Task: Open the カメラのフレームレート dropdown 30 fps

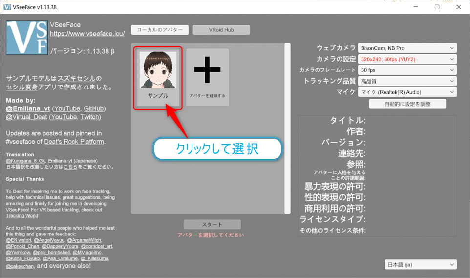Action: (407, 70)
